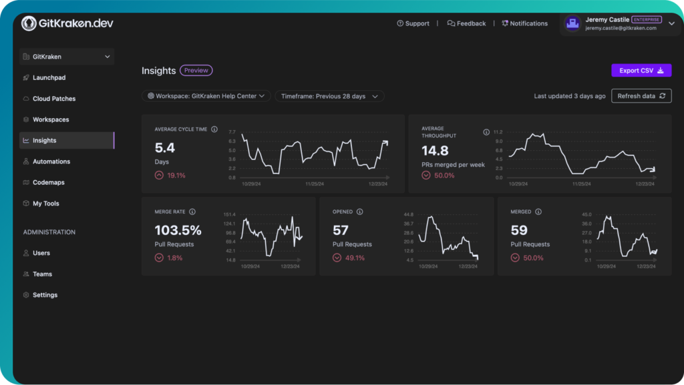The height and width of the screenshot is (385, 684).
Task: Open Timeframe: Previous 28 days dropdown
Action: point(329,96)
